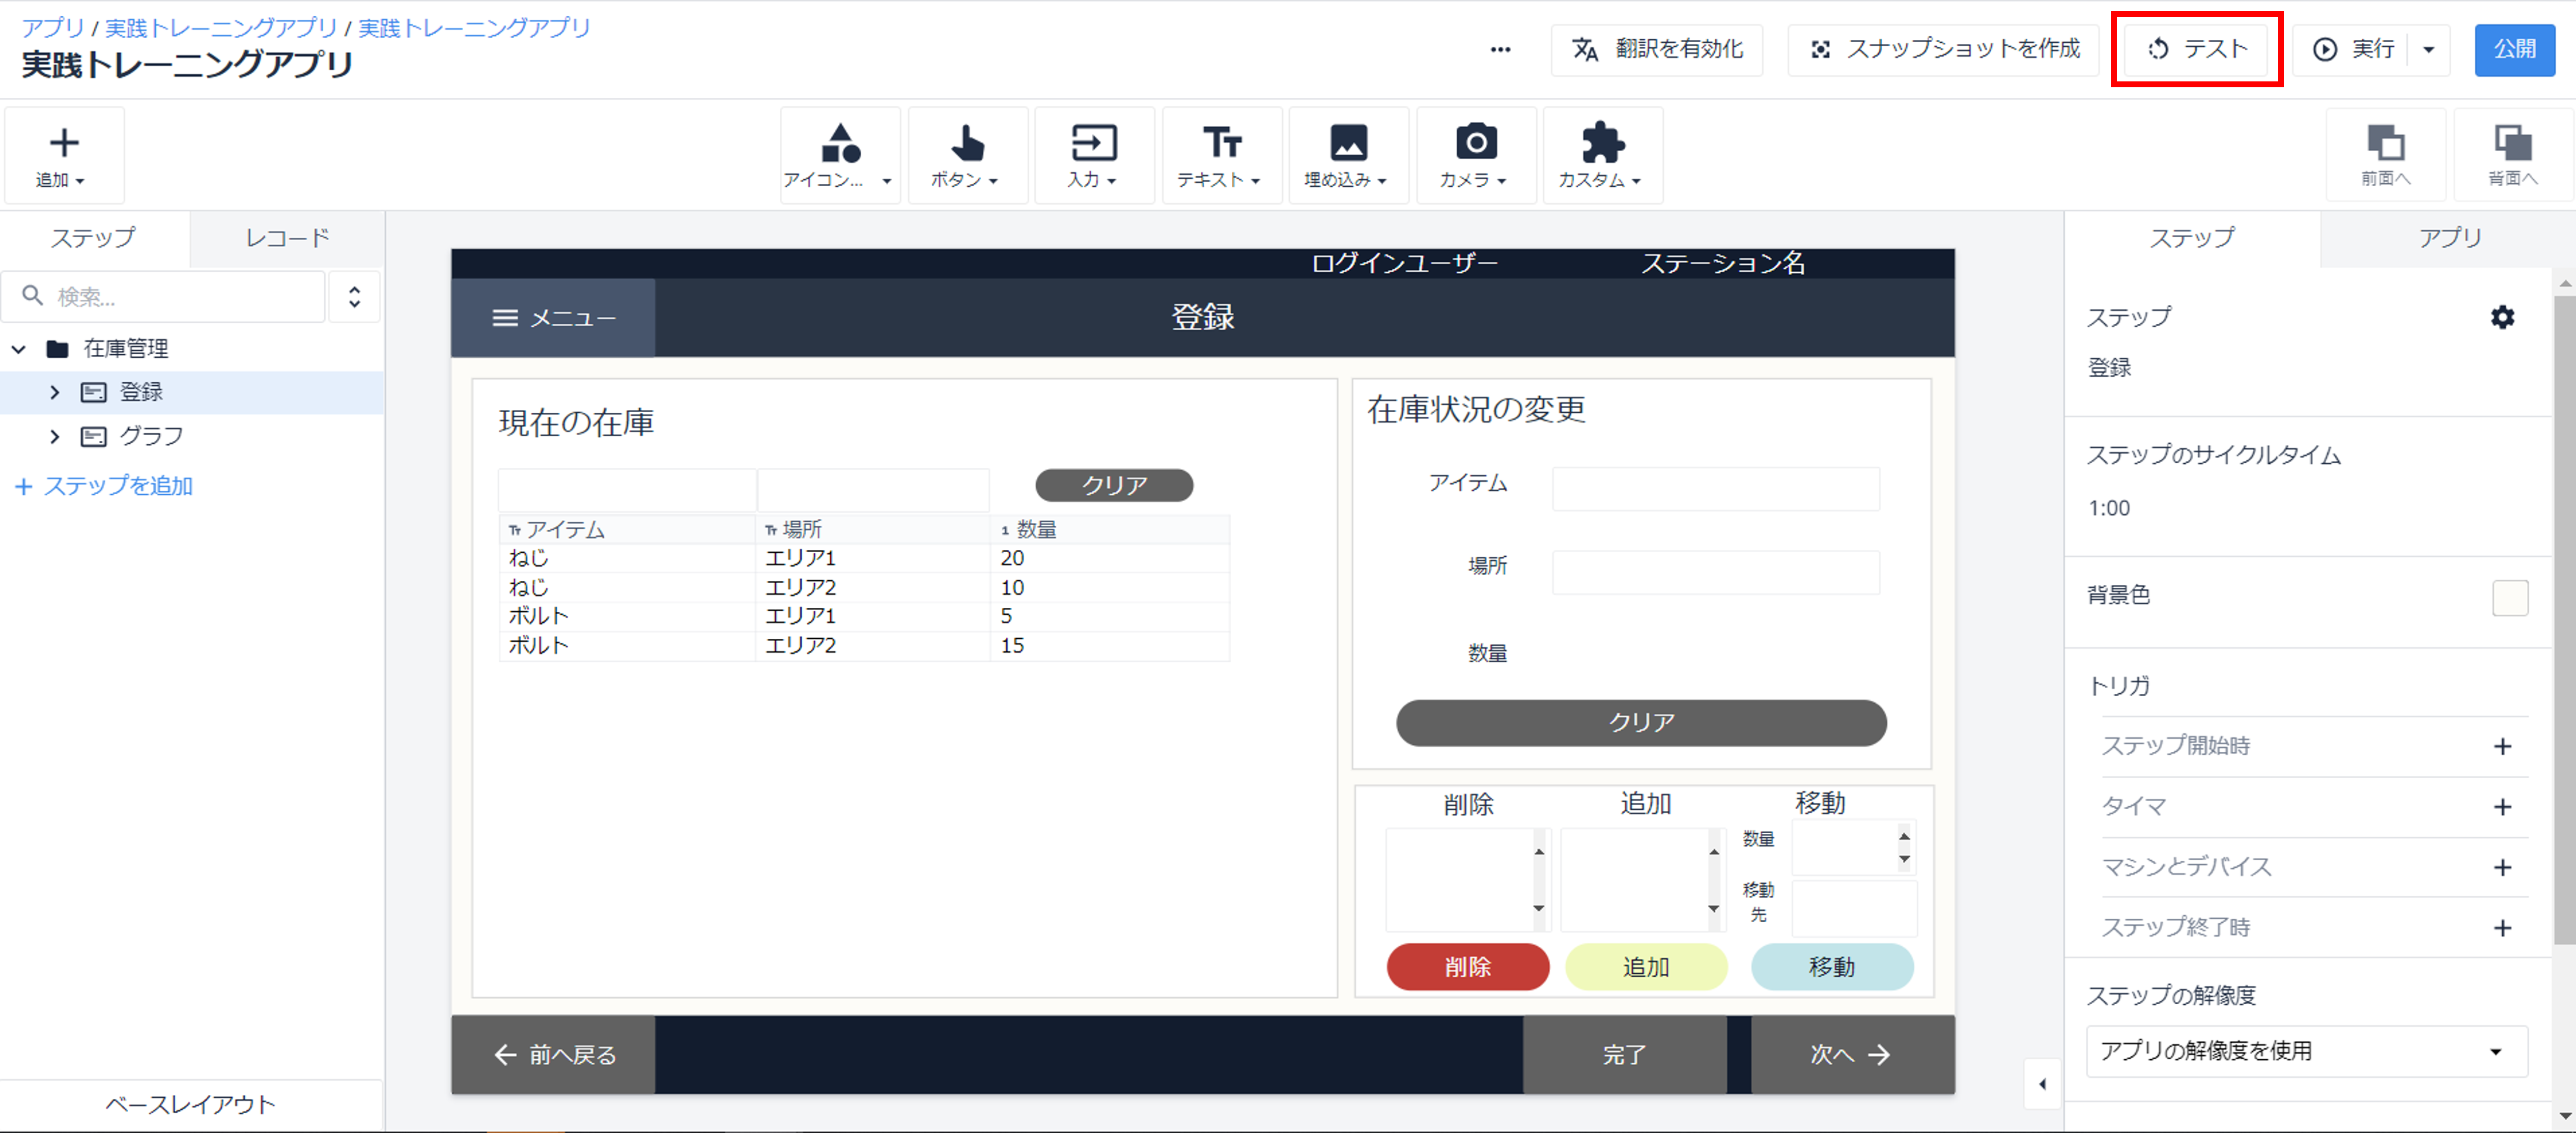Screen dimensions: 2576x1133
Task: Select ステップ tab in right panel
Action: 2192,238
